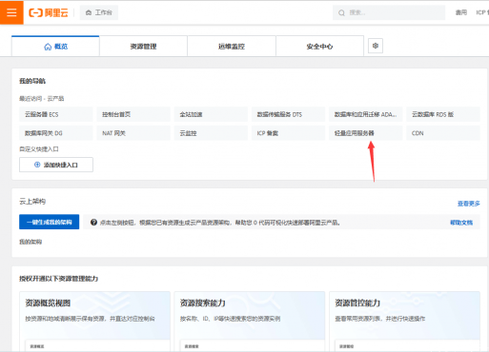Click the Alibaba Cloud (阿里云) logo
Image resolution: width=489 pixels, height=352 pixels.
tap(49, 12)
